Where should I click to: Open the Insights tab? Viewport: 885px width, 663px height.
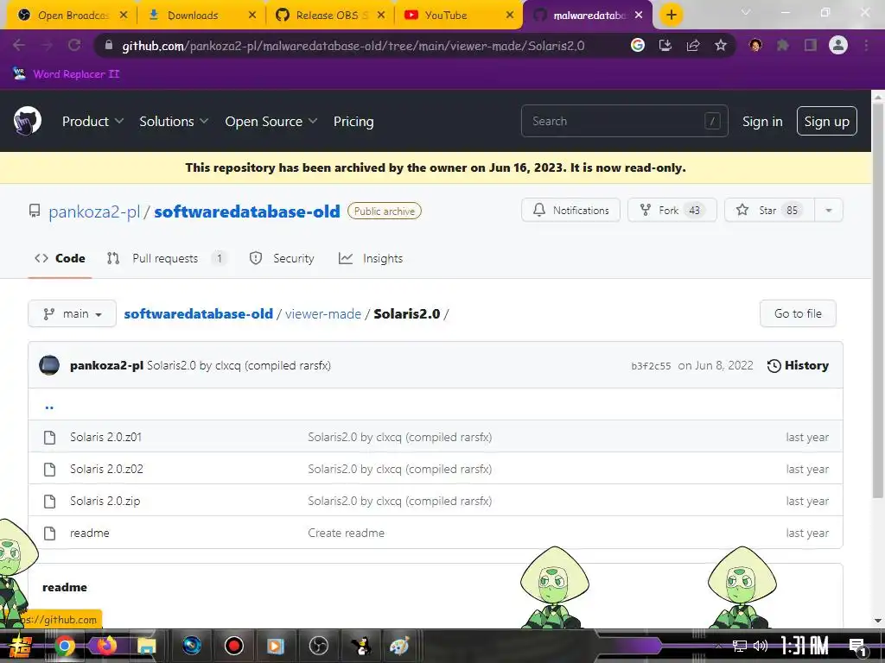(370, 258)
